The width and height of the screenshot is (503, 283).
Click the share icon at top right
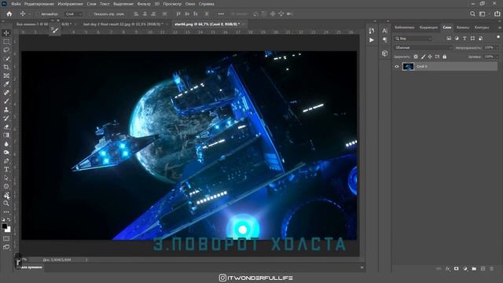(x=497, y=14)
